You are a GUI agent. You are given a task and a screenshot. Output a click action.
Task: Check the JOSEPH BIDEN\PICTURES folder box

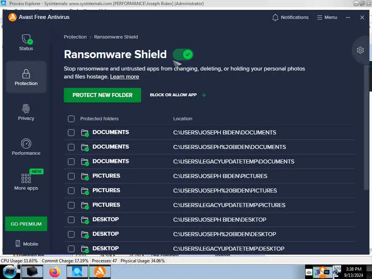pyautogui.click(x=71, y=176)
